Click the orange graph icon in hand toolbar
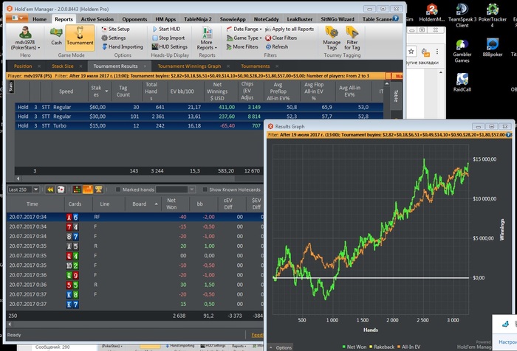517x351 pixels. point(88,190)
